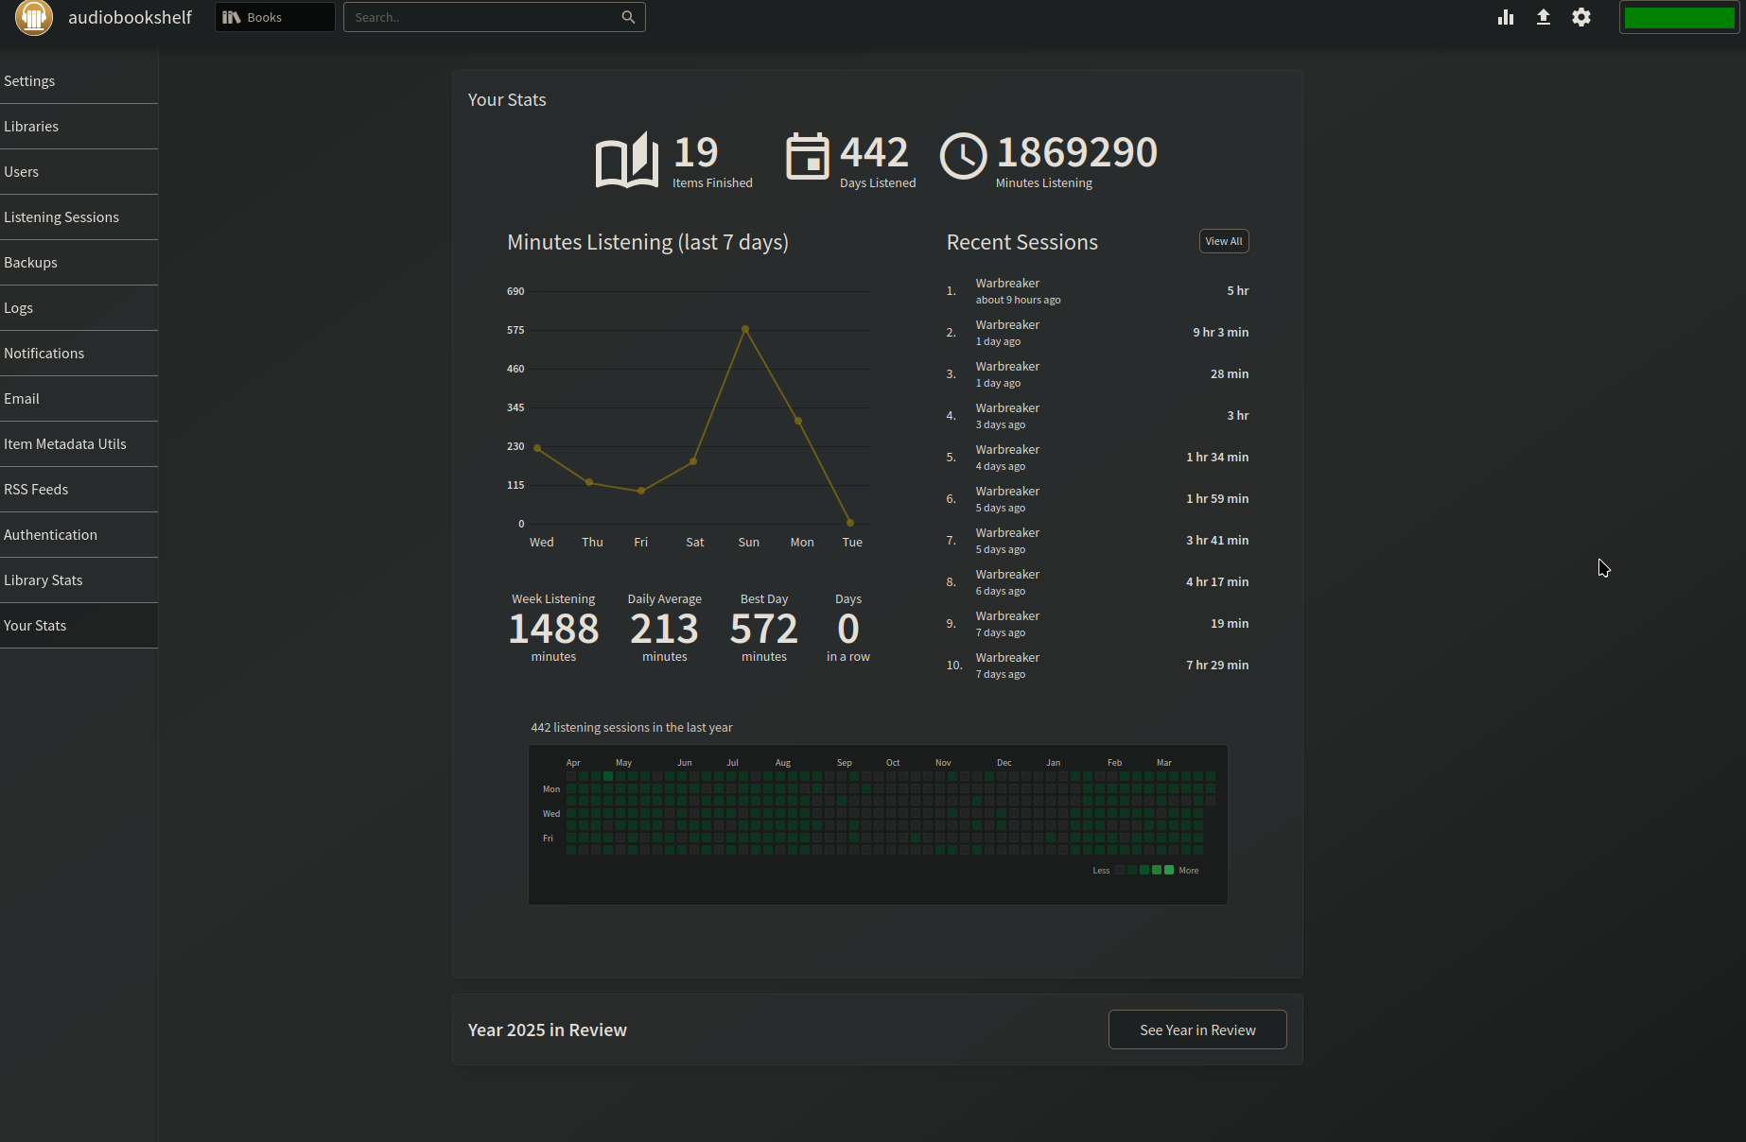Click the Days Listened calendar icon
Screen dimensions: 1746x1142
point(808,156)
